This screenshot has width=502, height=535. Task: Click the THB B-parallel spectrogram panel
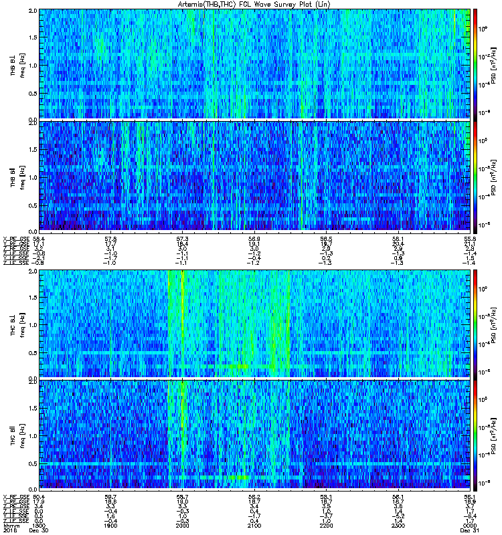(255, 176)
